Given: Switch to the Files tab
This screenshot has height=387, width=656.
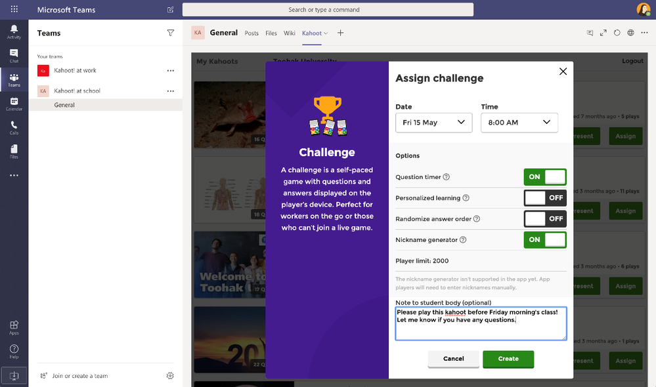Looking at the screenshot, I should pyautogui.click(x=271, y=33).
